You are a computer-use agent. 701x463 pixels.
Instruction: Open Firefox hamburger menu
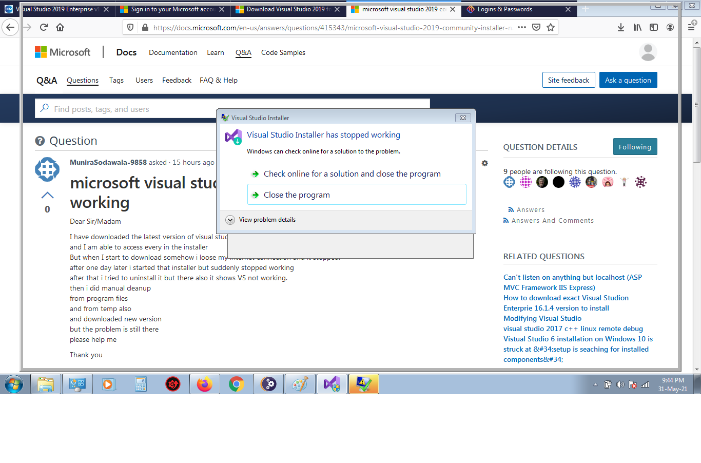click(691, 27)
